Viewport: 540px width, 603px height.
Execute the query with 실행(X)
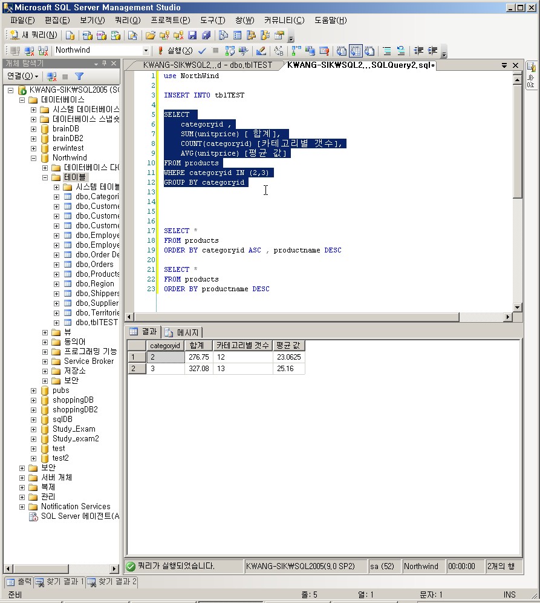tap(175, 50)
